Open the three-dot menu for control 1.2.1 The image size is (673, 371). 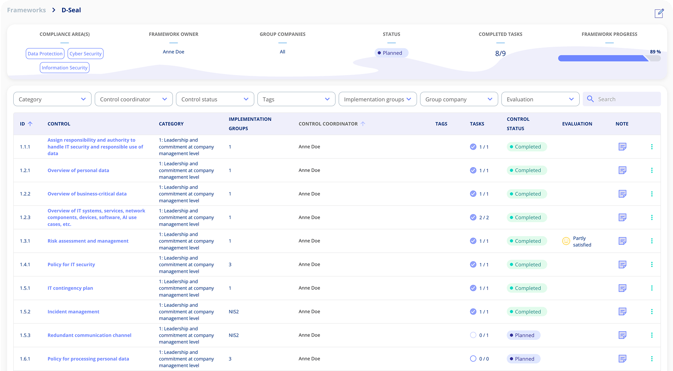coord(652,170)
